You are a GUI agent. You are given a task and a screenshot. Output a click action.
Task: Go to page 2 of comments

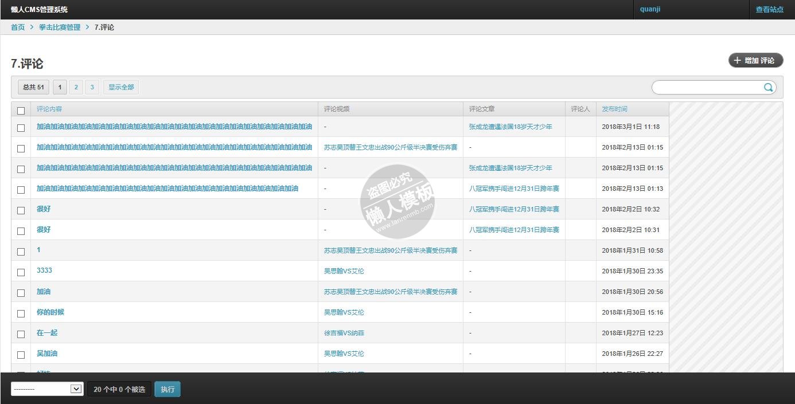click(x=76, y=87)
